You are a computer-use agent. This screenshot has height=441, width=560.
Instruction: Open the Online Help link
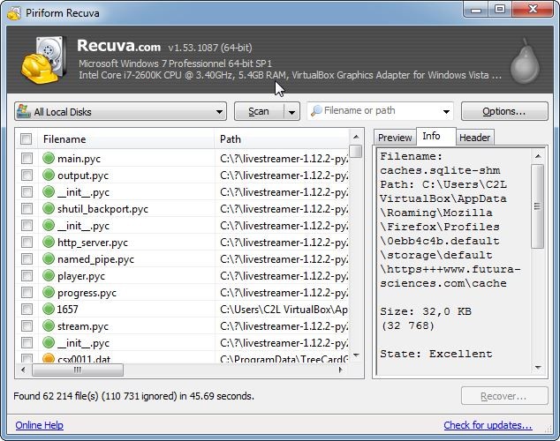click(x=39, y=425)
